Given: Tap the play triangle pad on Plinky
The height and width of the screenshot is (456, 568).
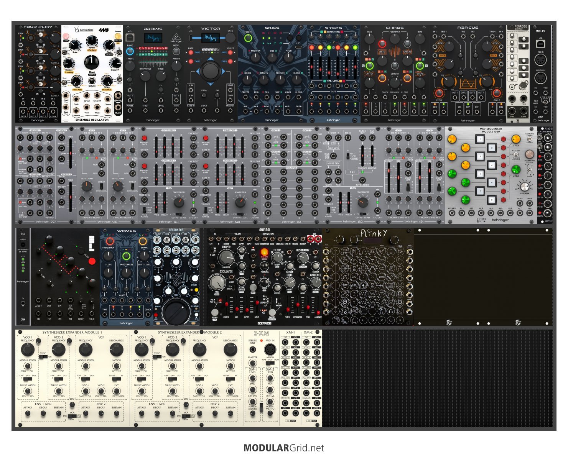Looking at the screenshot, I should pos(400,320).
